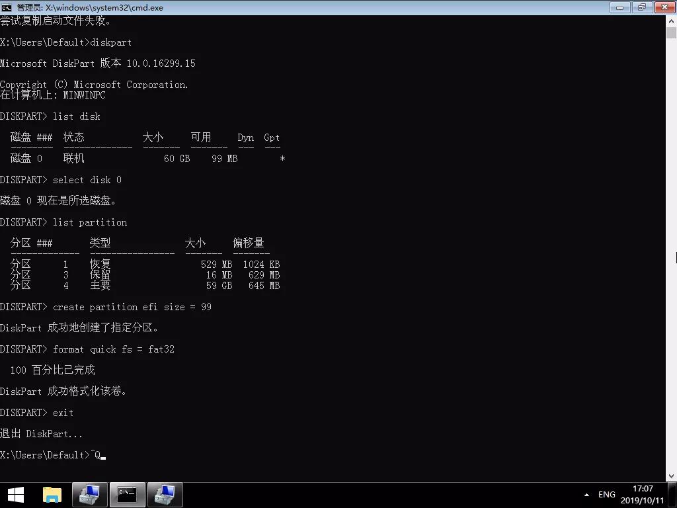Launch File Explorer from the taskbar

click(x=52, y=494)
